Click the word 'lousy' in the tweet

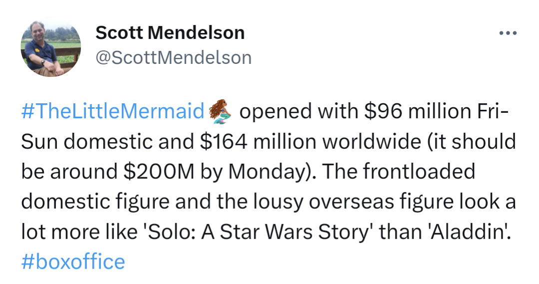(275, 201)
